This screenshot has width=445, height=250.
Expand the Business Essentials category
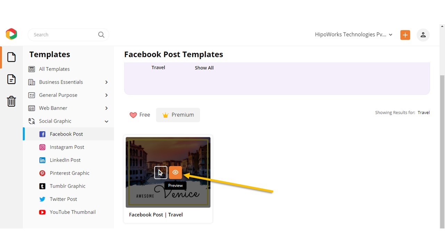106,82
